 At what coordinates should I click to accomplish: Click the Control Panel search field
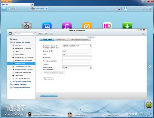[25, 33]
